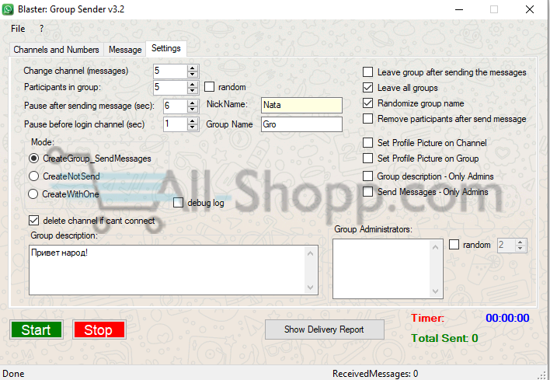Image resolution: width=550 pixels, height=380 pixels.
Task: Click Show Delivery Report button
Action: click(x=324, y=329)
